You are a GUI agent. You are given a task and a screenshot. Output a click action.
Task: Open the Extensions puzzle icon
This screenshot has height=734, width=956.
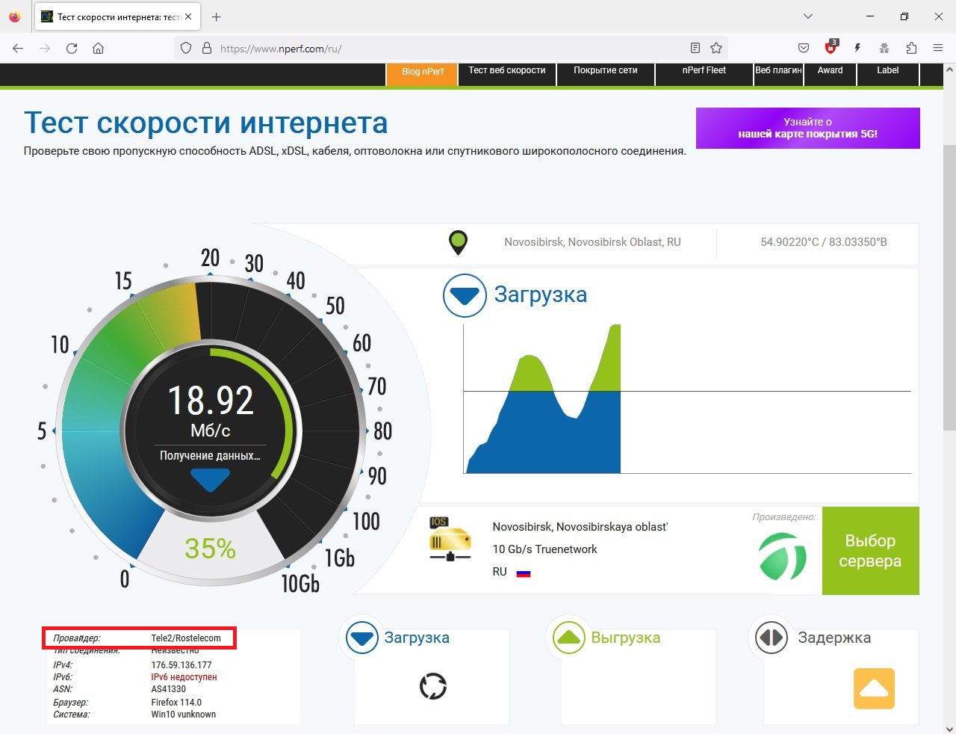coord(911,49)
